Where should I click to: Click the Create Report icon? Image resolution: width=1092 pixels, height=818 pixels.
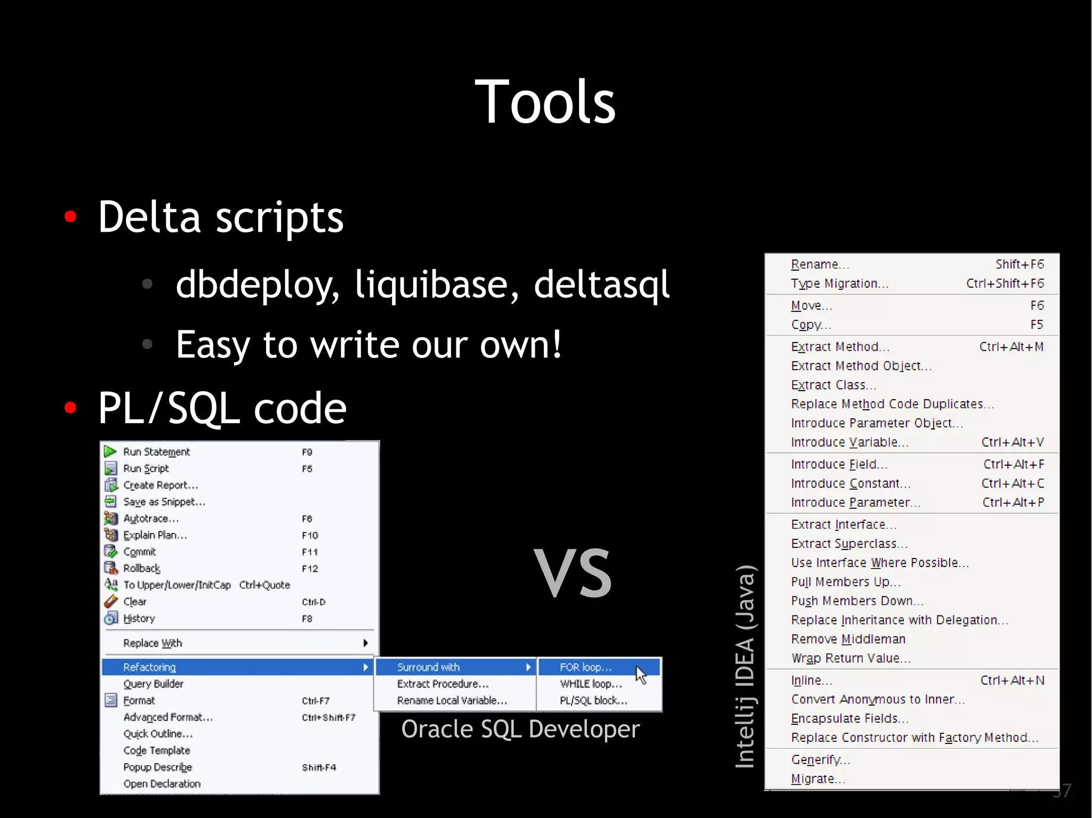pos(110,485)
